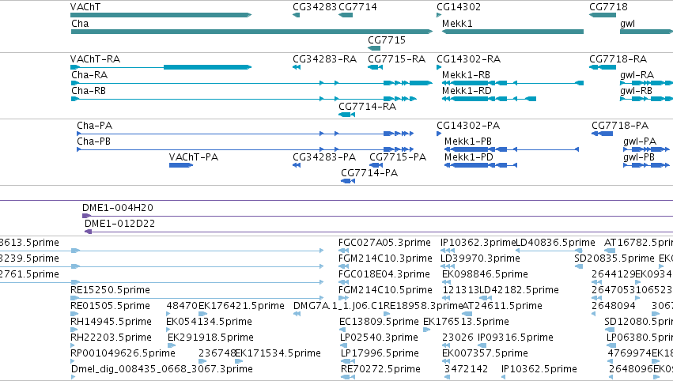Click the CG7714-PA protein label
This screenshot has width=673, height=381.
point(369,173)
